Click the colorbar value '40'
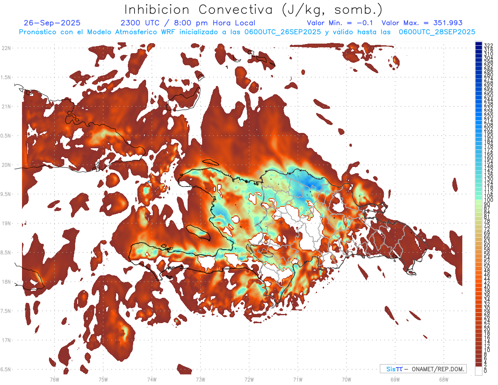The width and height of the screenshot is (498, 385). click(x=487, y=287)
